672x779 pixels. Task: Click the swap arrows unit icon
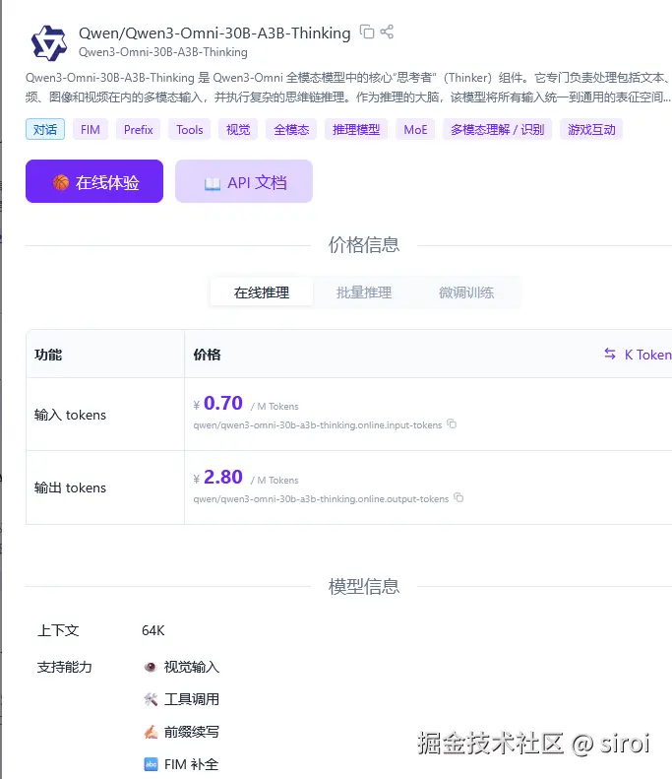610,354
